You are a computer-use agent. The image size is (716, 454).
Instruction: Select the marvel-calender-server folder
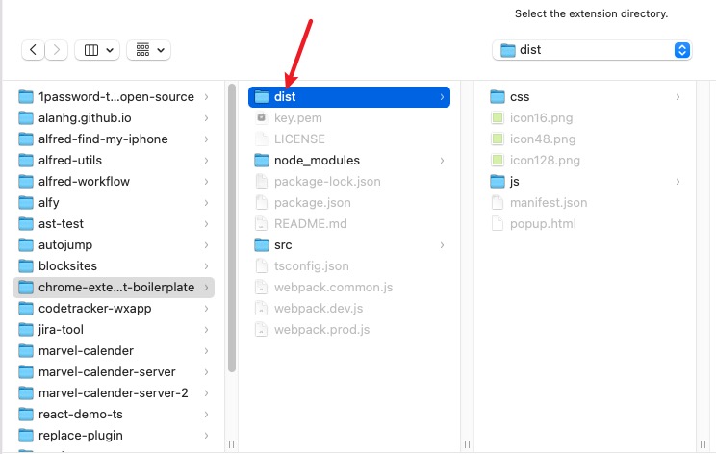[x=114, y=372]
